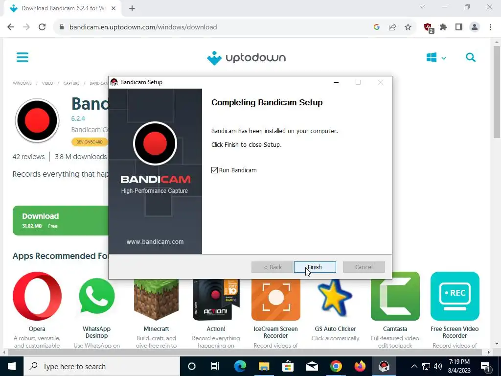Click the Uptodown logo
This screenshot has width=501, height=376.
(x=247, y=58)
